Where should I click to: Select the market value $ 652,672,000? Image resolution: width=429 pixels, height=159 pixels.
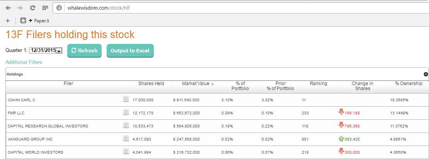point(186,113)
